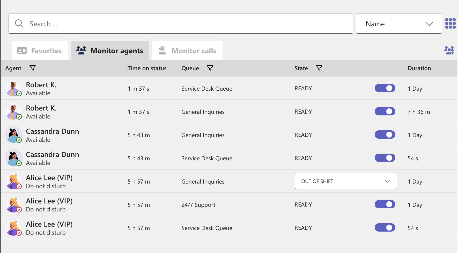Toggle Alice Lee 24/7 Support ready switch
Viewport: 459px width, 253px height.
point(385,204)
